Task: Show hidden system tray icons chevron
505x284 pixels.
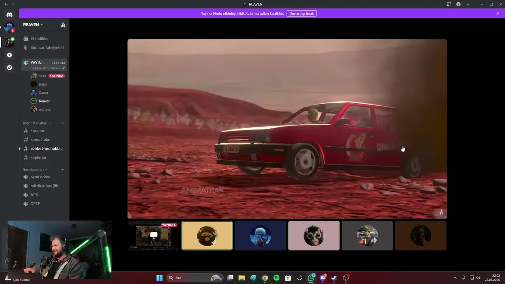Action: coord(455,278)
